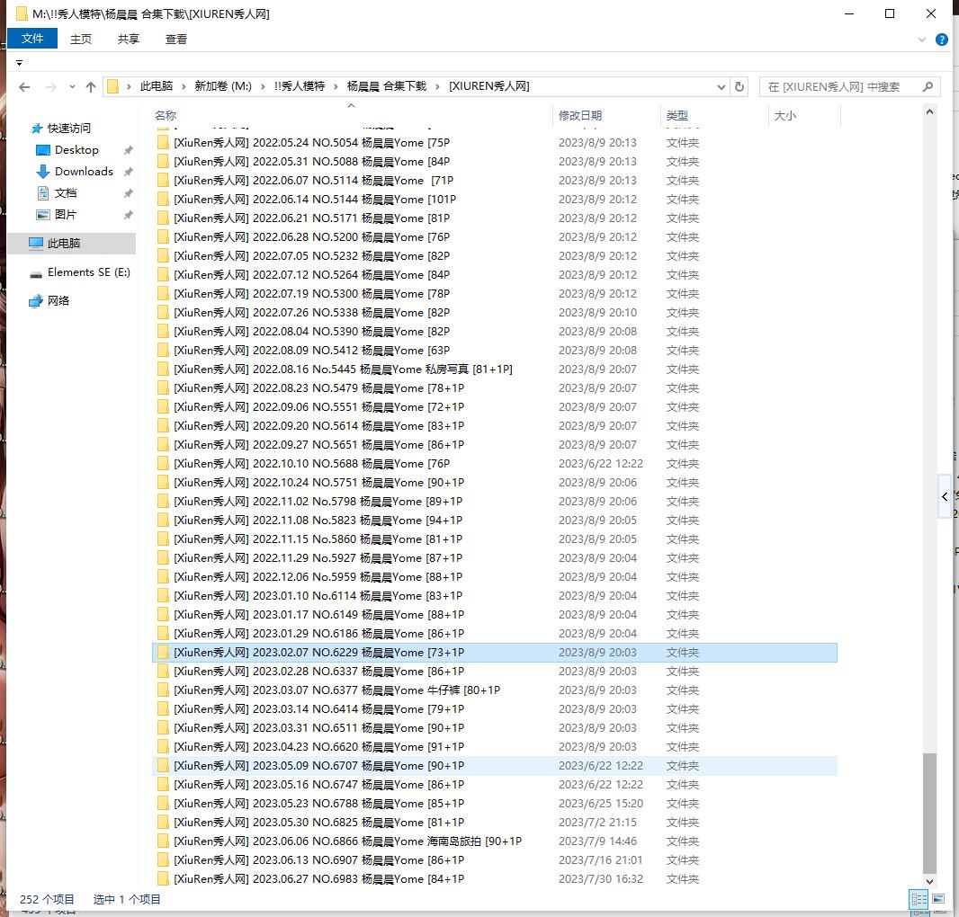
Task: Expand chevron after 杨晨晨 合集下载 breadcrumb
Action: pos(437,87)
